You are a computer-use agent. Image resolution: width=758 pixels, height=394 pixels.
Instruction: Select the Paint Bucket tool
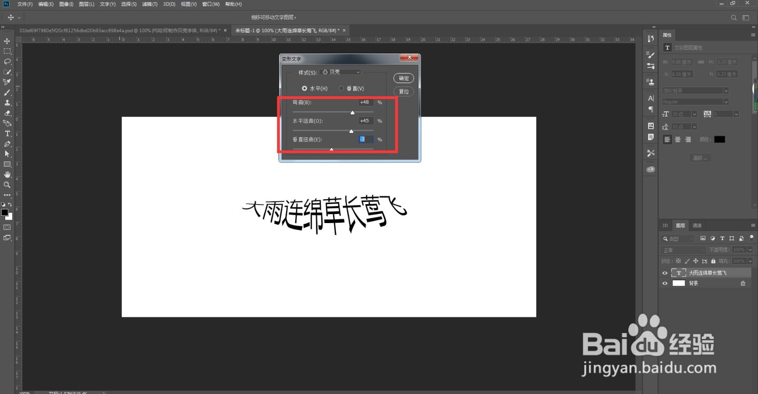coord(7,123)
